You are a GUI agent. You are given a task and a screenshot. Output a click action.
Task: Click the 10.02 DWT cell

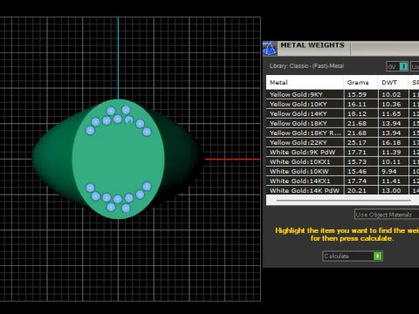[394, 94]
